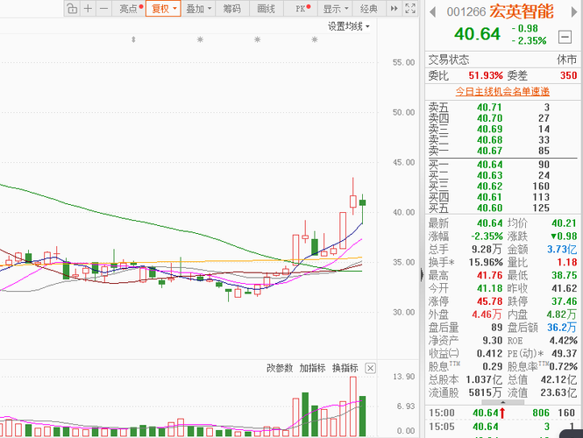The image size is (583, 438).
Task: Click the 跌停 price 37.46
Action: click(x=565, y=301)
